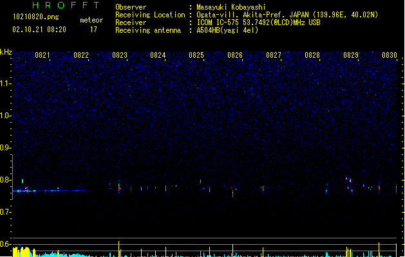The width and height of the screenshot is (405, 257).
Task: Click the date 02.10.21 08:20
Action: tap(39, 30)
